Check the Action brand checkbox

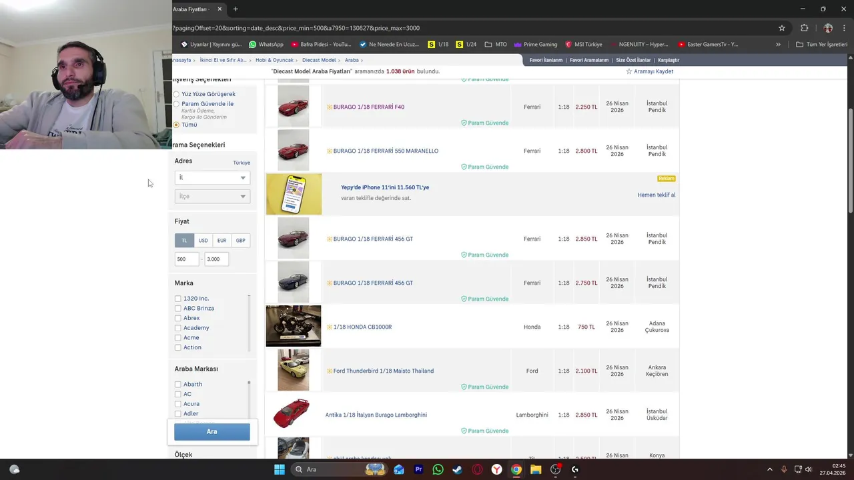178,347
